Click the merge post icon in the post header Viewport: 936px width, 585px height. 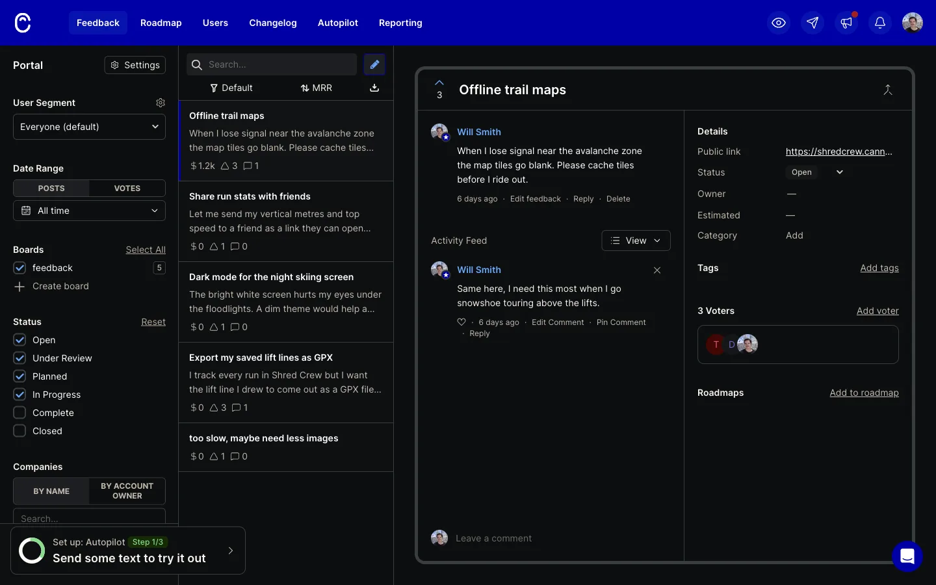pos(888,90)
